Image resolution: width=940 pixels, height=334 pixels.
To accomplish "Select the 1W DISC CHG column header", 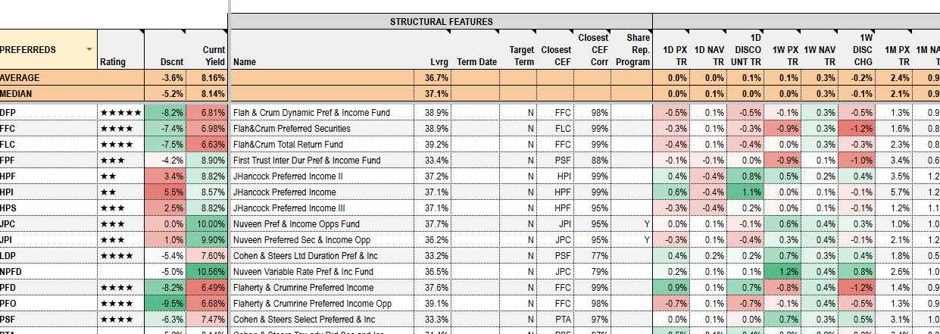I will tap(864, 50).
